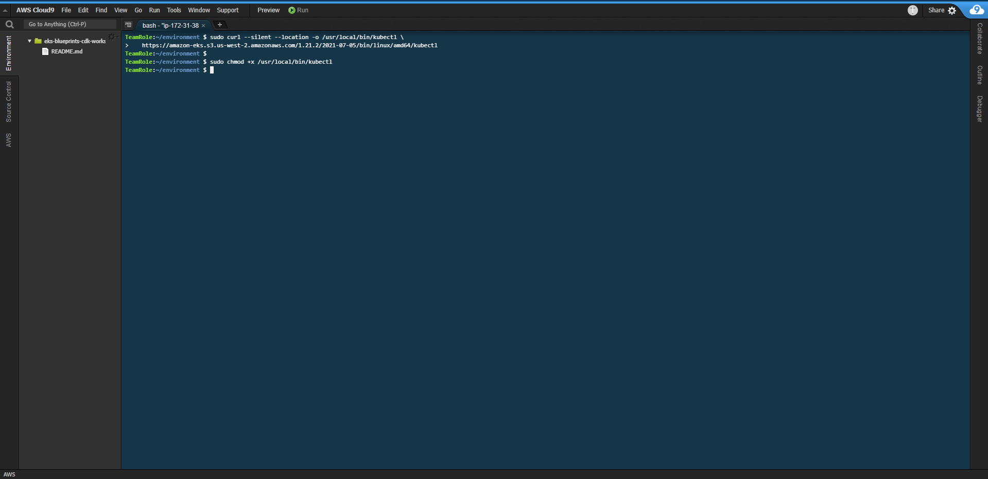The image size is (988, 479).
Task: Select README.md in file tree
Action: pyautogui.click(x=66, y=51)
